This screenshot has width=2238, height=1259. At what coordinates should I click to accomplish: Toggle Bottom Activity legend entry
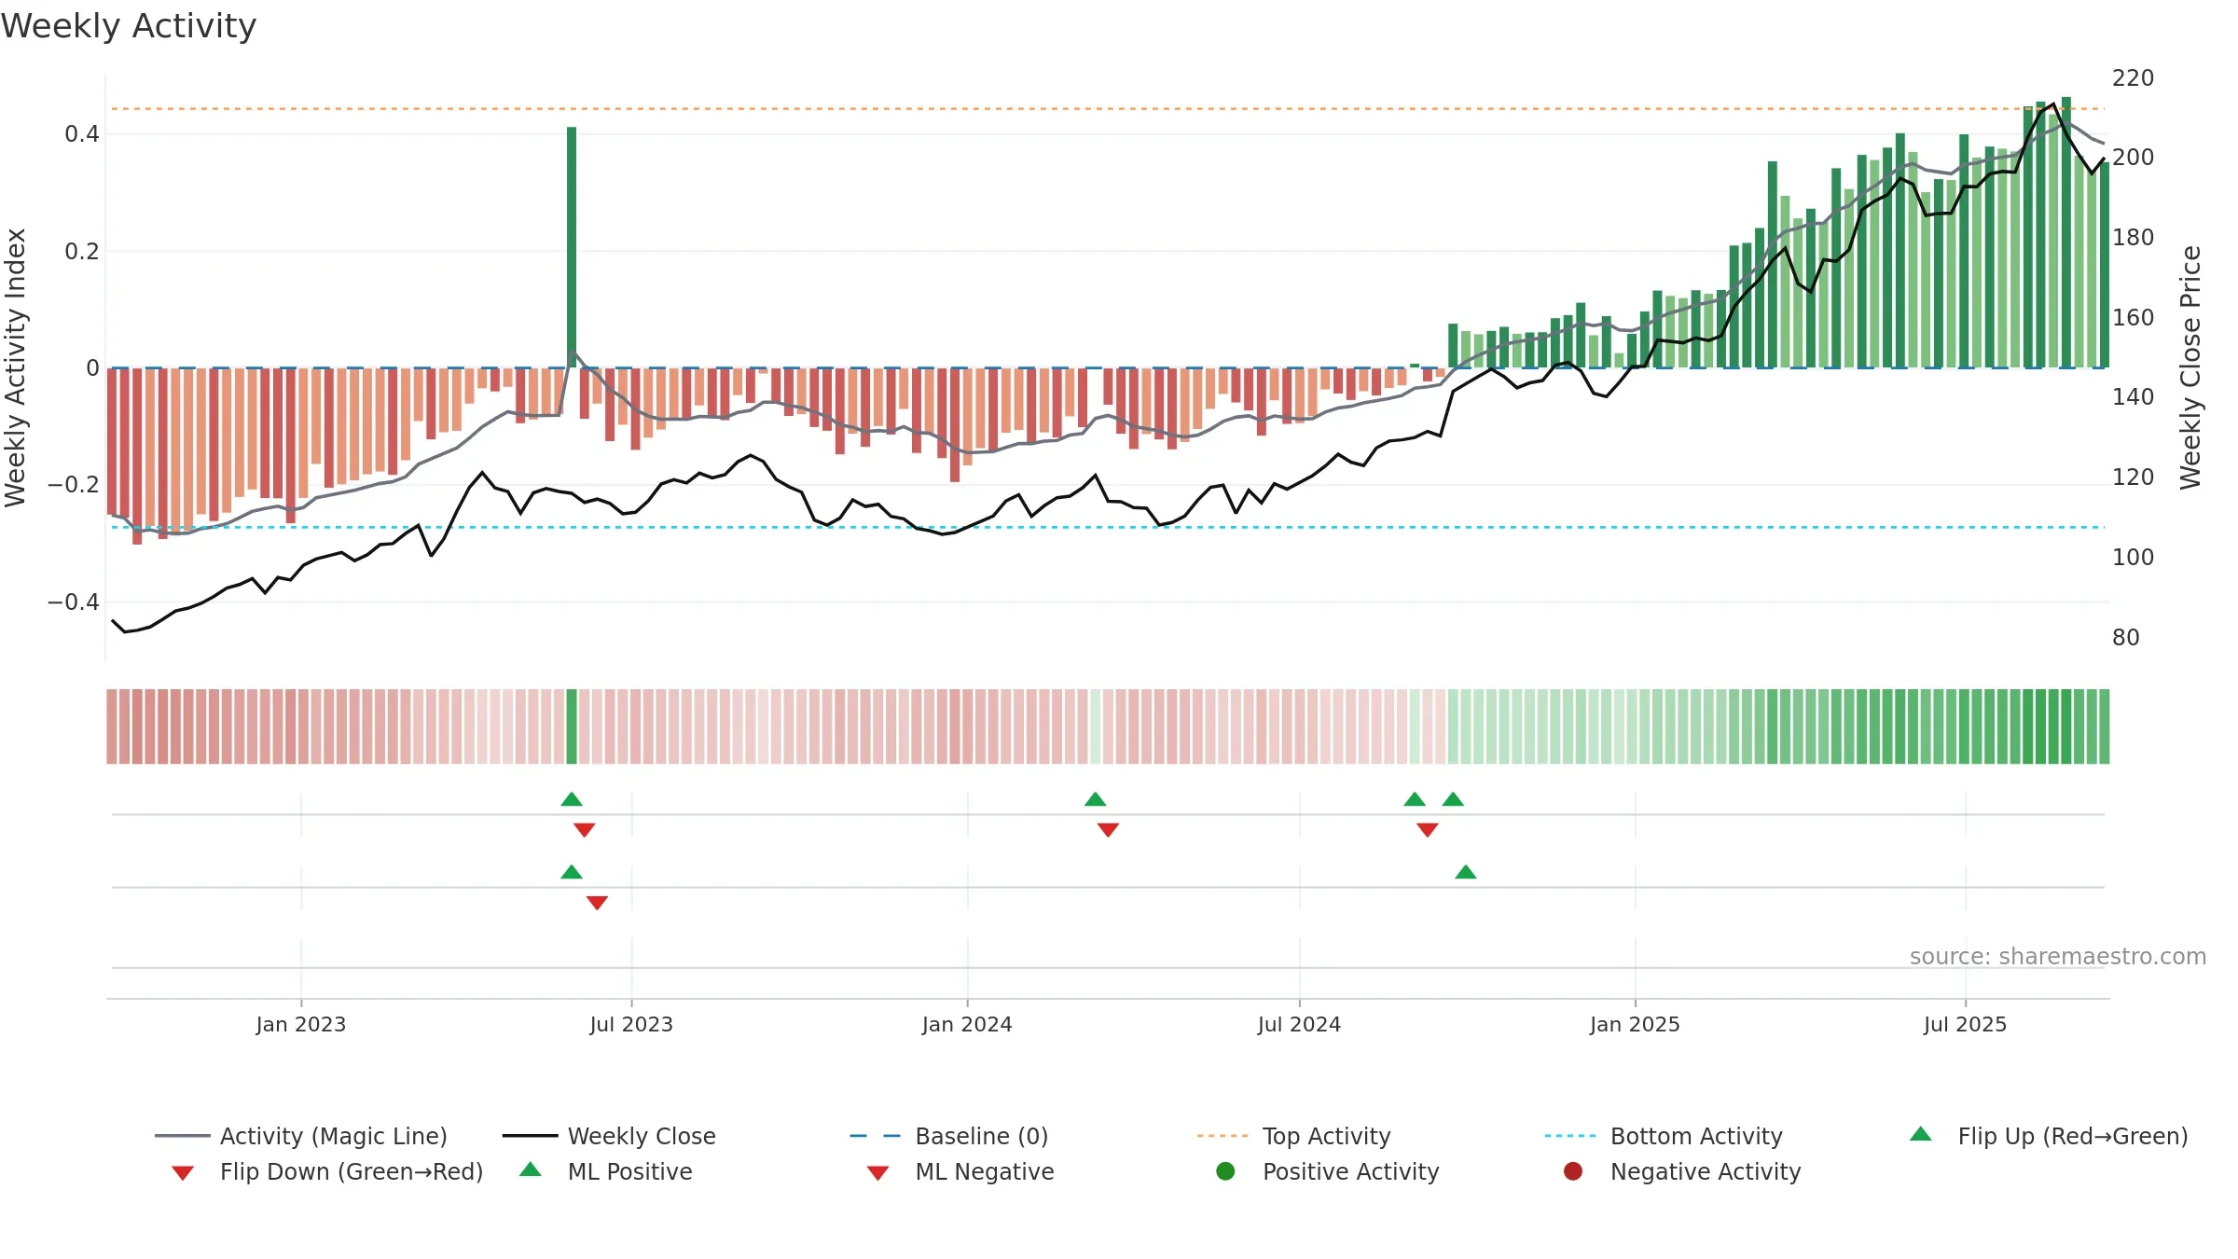pyautogui.click(x=1664, y=1136)
